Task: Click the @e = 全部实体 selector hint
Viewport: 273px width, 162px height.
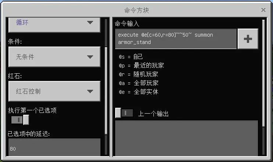Action: (x=139, y=92)
